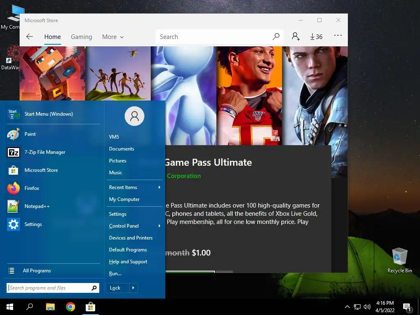Select the Minecraft Dungeons banner thumbnail

52,73
